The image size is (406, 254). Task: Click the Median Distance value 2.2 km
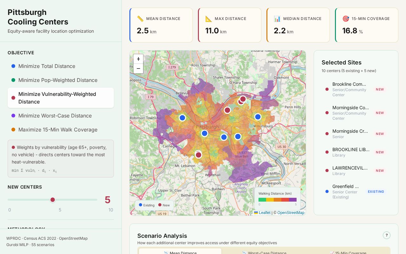point(284,31)
